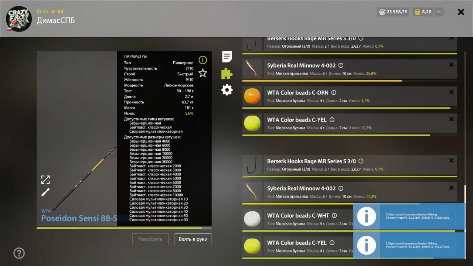Click the Тест value 50 – 190 г
473x266 pixels.
click(x=185, y=91)
